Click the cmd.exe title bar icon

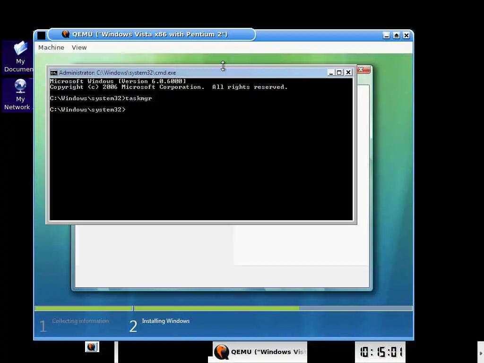coord(54,73)
